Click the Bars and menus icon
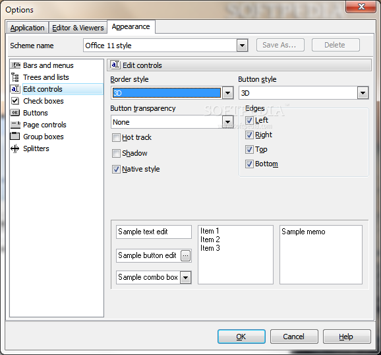Screen dimensions: 381x355 pos(15,65)
